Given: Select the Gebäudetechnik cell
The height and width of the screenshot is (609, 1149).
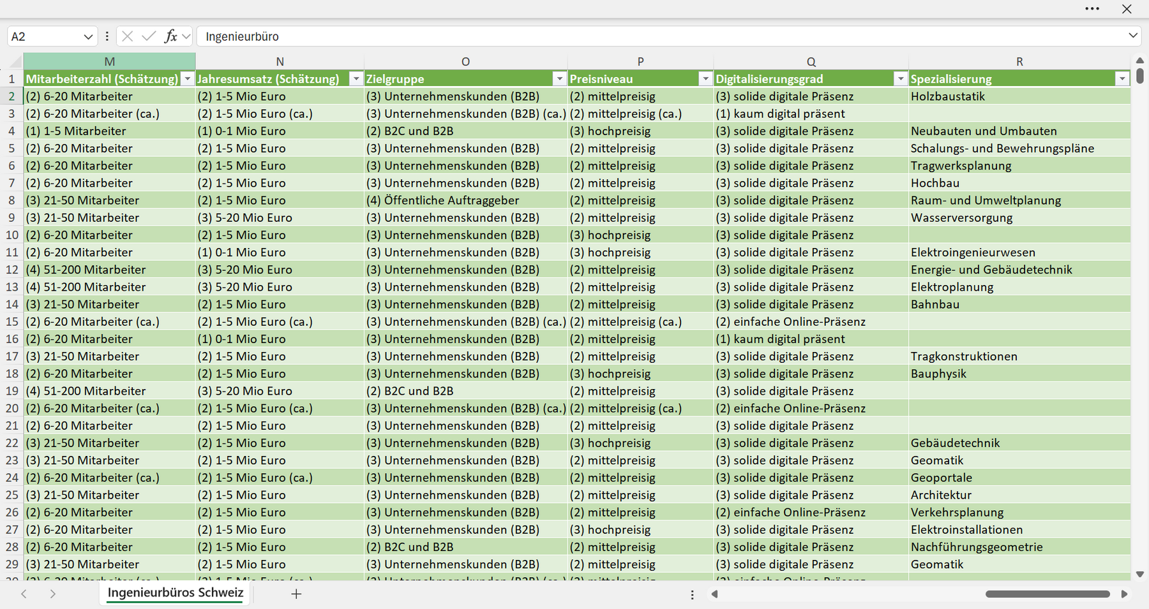Looking at the screenshot, I should (1019, 443).
